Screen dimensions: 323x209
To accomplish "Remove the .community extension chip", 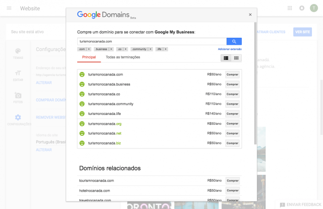I will pos(150,49).
